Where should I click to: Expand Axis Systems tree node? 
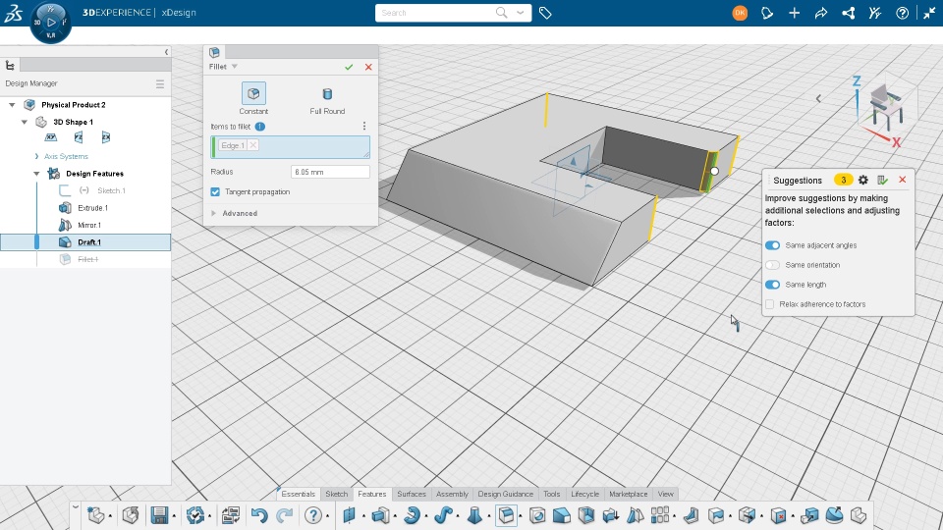[x=36, y=156]
